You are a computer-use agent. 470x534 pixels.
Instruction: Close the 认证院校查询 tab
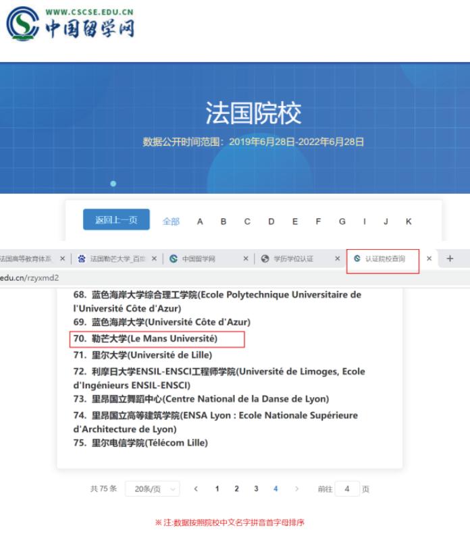pos(429,259)
